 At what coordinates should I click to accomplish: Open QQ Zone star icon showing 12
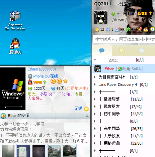tap(97, 29)
